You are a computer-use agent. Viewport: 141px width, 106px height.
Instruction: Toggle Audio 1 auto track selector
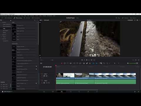pyautogui.click(x=44, y=83)
